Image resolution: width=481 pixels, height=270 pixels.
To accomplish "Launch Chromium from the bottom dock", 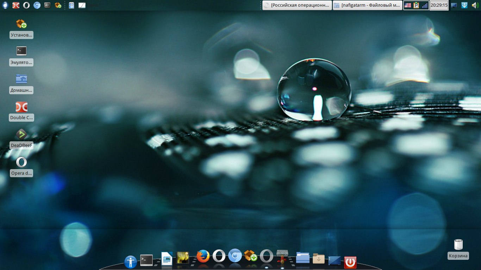I will click(x=235, y=256).
